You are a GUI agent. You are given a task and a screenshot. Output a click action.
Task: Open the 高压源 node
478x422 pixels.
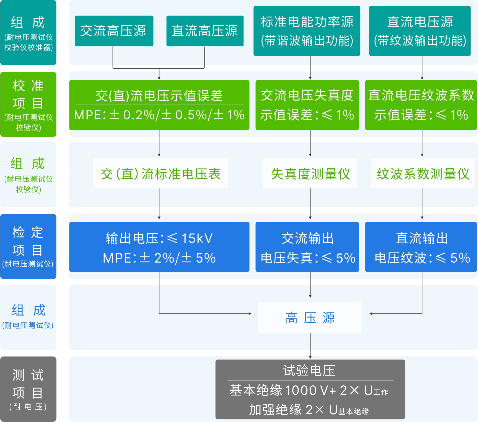pyautogui.click(x=310, y=317)
